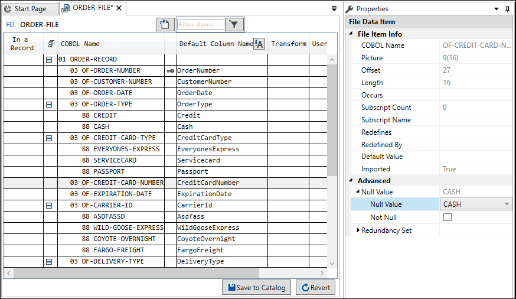Pin the Properties panel

pyautogui.click(x=507, y=9)
